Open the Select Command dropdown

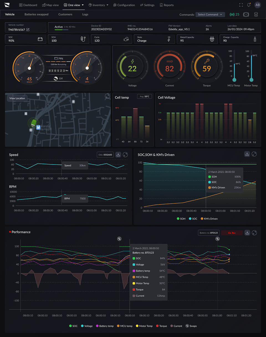click(210, 14)
